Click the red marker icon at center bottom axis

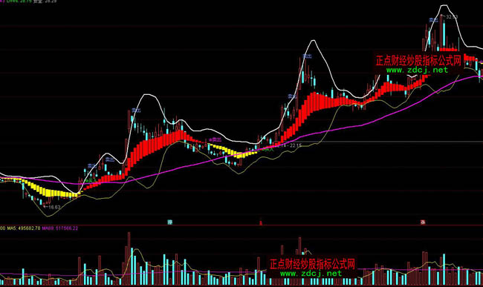261,222
